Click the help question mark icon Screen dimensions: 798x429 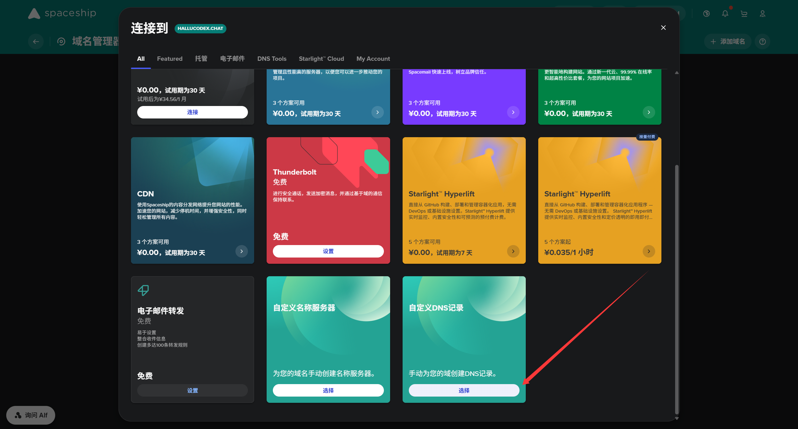tap(762, 41)
